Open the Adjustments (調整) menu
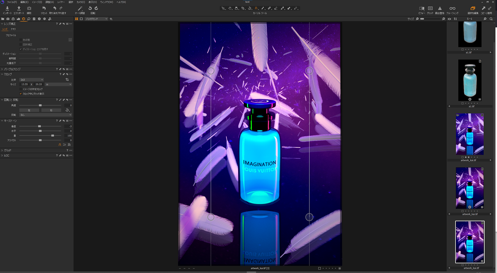 click(49, 2)
